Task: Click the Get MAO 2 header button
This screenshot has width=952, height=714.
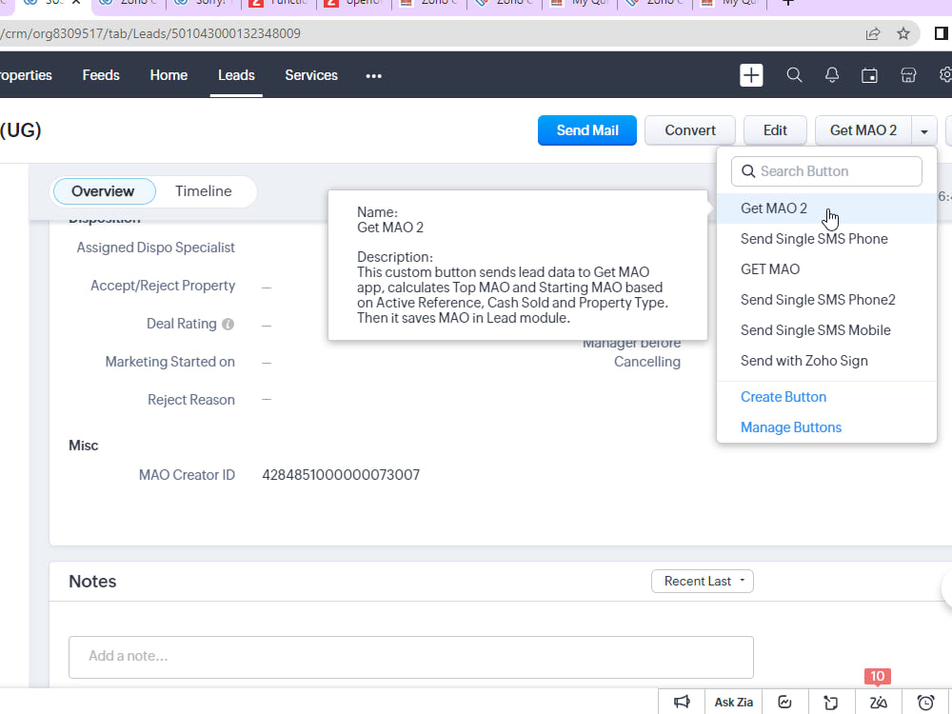Action: point(863,130)
